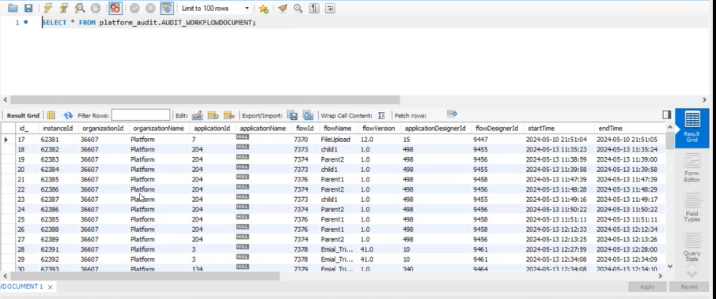Delete selected rows icon
The height and width of the screenshot is (299, 716).
point(229,115)
